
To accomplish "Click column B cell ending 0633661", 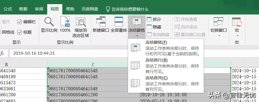I will [24, 89].
